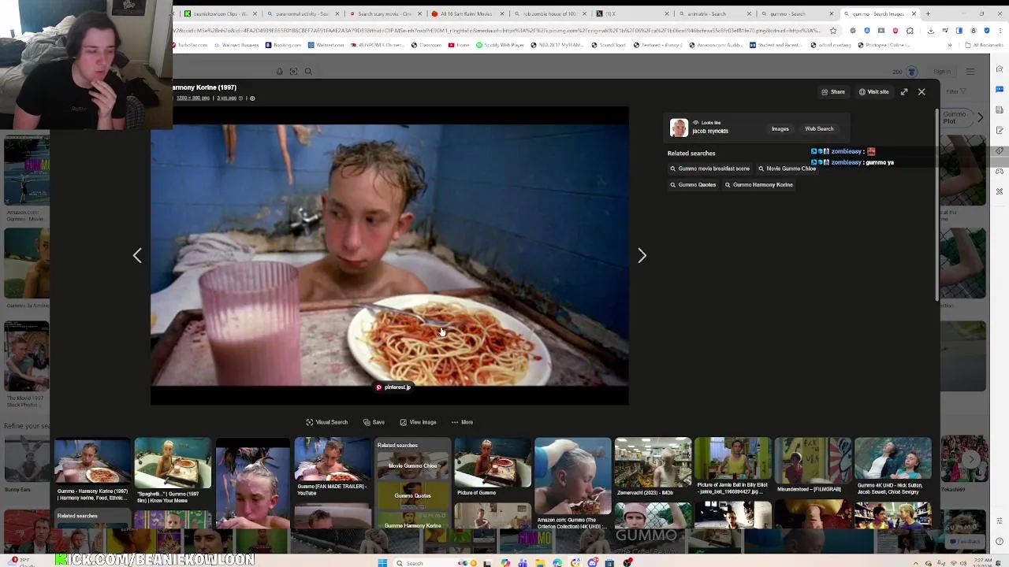Click the visual search camera icon in search bar
The image size is (1009, 567).
[x=293, y=72]
